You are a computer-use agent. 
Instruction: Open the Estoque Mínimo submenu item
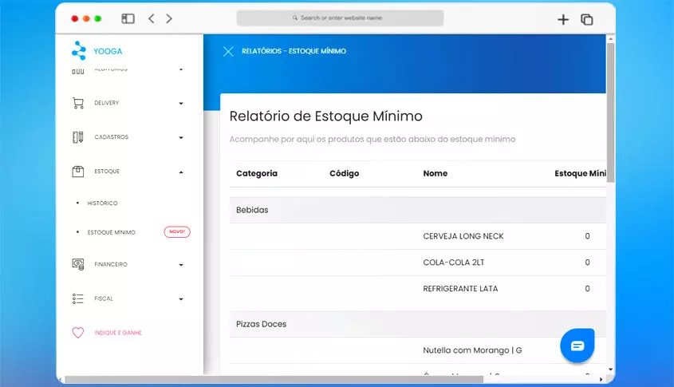[x=112, y=232]
